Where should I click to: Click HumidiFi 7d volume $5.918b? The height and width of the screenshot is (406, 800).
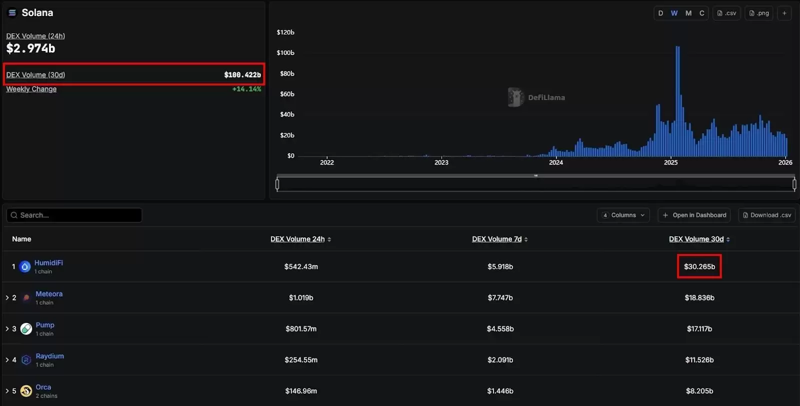pyautogui.click(x=500, y=267)
